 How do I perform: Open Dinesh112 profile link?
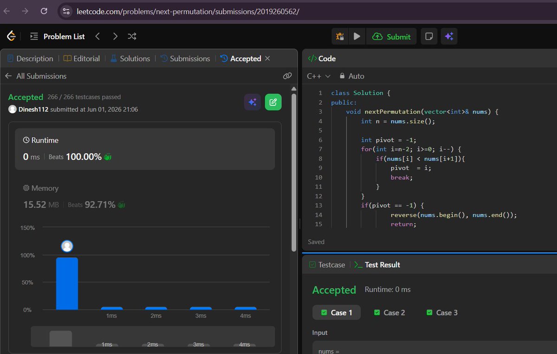point(33,109)
